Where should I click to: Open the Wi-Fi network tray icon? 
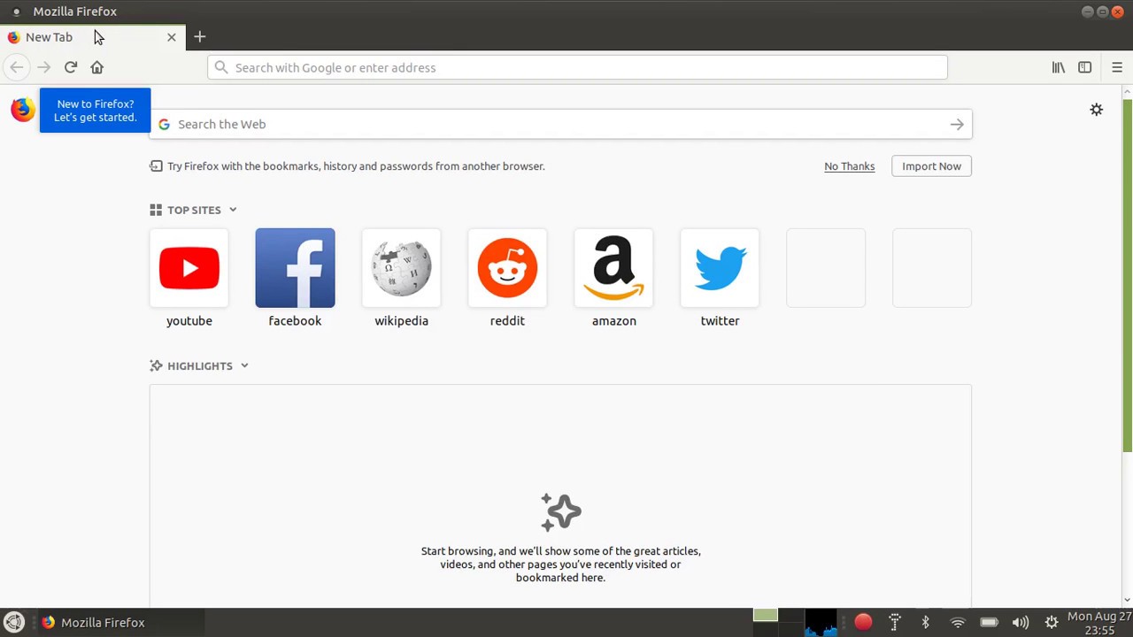tap(957, 622)
